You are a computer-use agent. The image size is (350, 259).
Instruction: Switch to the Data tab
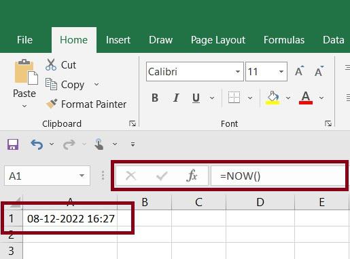pos(334,40)
